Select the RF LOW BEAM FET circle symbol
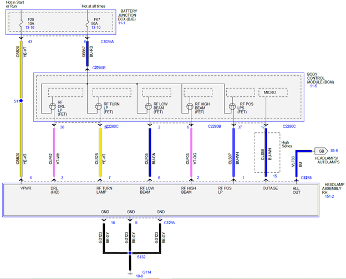The image size is (346, 279). 148,106
